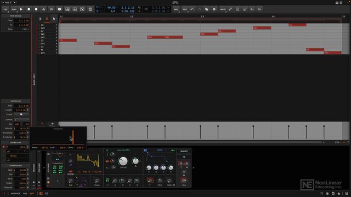Viewport: 351px width, 197px height.
Task: Click the wavetable display on the oscillator
Action: click(88, 161)
